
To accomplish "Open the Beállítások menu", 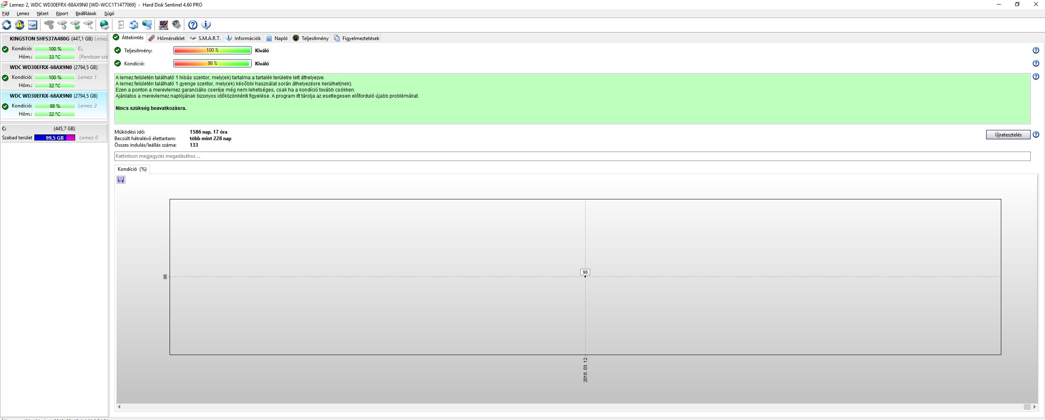I will 86,13.
